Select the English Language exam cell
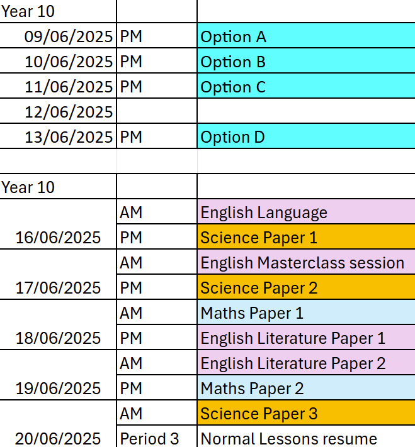This screenshot has width=415, height=447. click(x=306, y=211)
